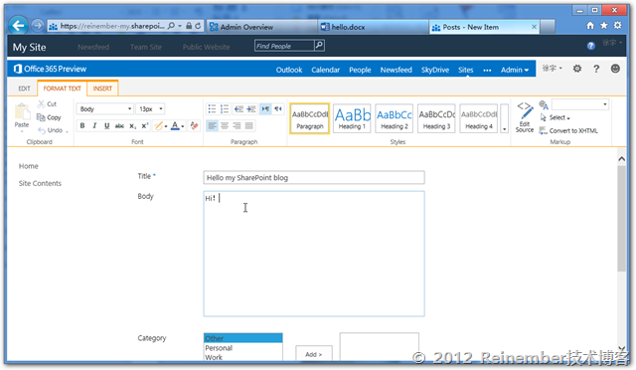Open the People navigation link

pyautogui.click(x=360, y=70)
